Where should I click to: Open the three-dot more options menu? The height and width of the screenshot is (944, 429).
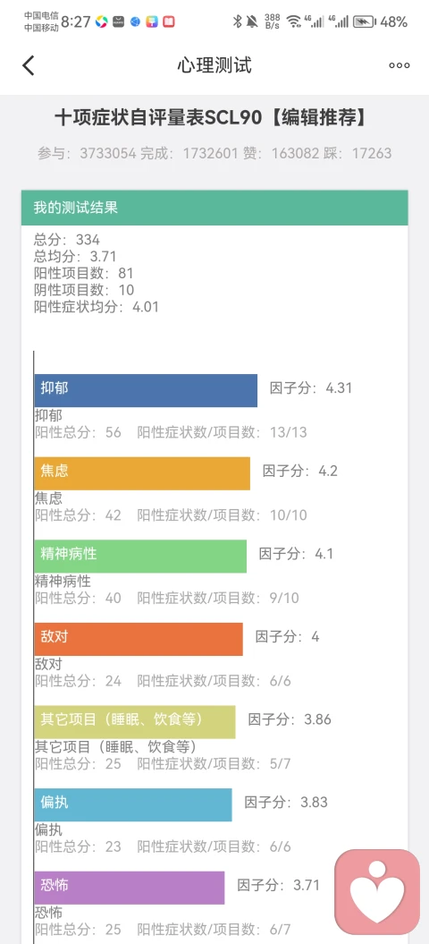[x=399, y=65]
